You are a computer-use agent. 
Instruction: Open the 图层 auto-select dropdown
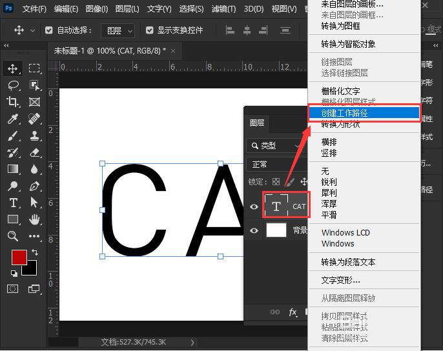point(118,30)
